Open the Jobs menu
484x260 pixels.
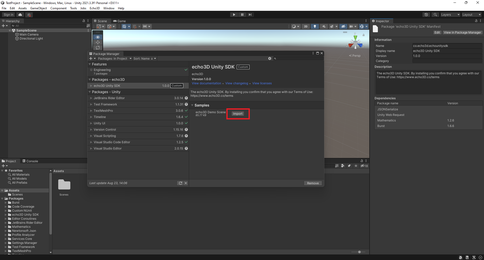[x=83, y=8]
